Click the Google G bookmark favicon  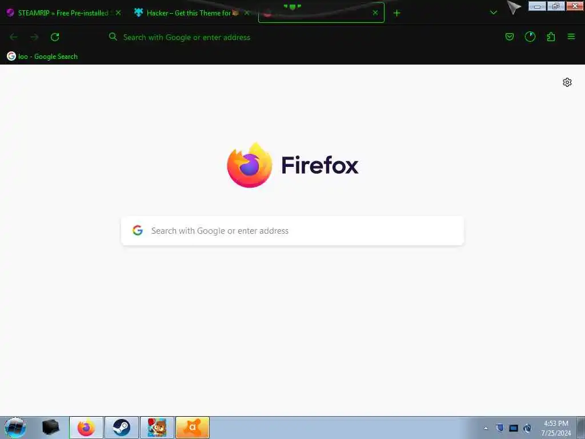point(11,57)
